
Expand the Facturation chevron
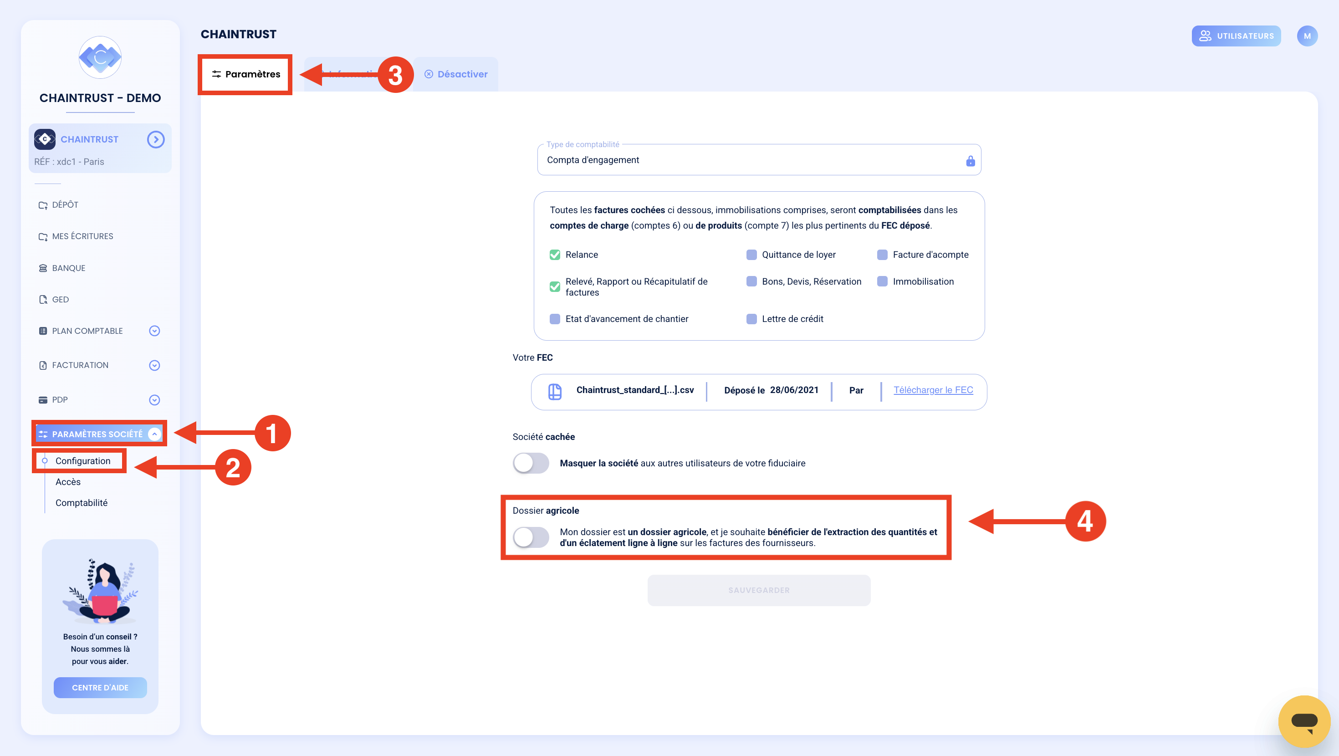pyautogui.click(x=154, y=366)
